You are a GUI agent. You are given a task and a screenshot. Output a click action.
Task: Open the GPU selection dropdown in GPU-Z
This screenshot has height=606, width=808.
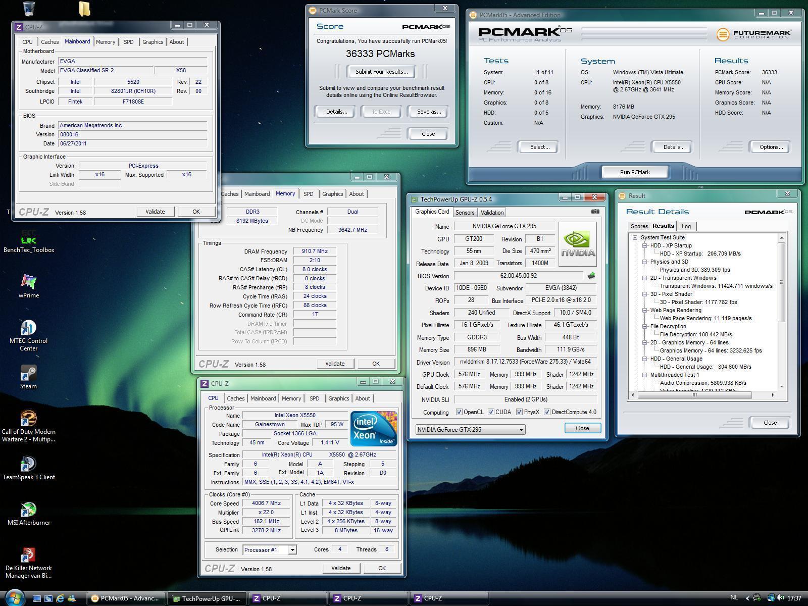coord(470,430)
